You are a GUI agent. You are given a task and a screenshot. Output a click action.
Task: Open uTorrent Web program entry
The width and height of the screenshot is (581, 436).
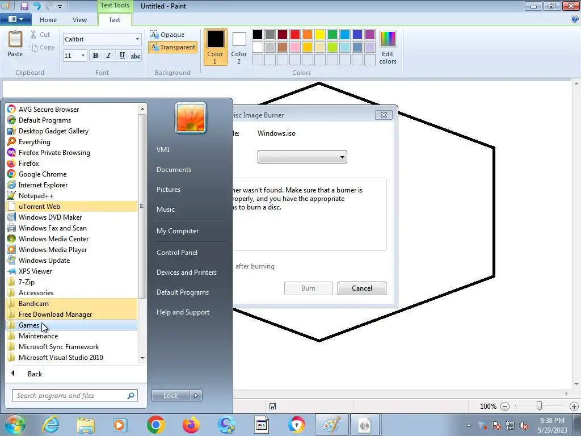pyautogui.click(x=72, y=206)
